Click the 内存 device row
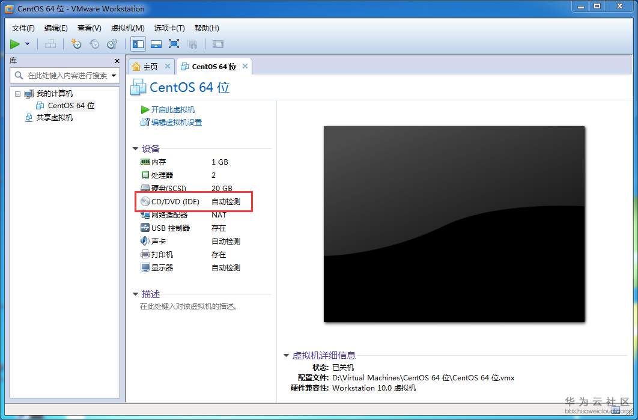This screenshot has height=420, width=638. (x=191, y=162)
